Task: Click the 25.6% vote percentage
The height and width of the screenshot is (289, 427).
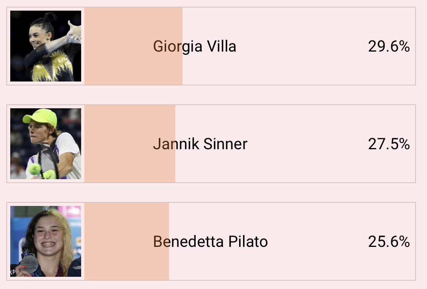Action: click(389, 242)
